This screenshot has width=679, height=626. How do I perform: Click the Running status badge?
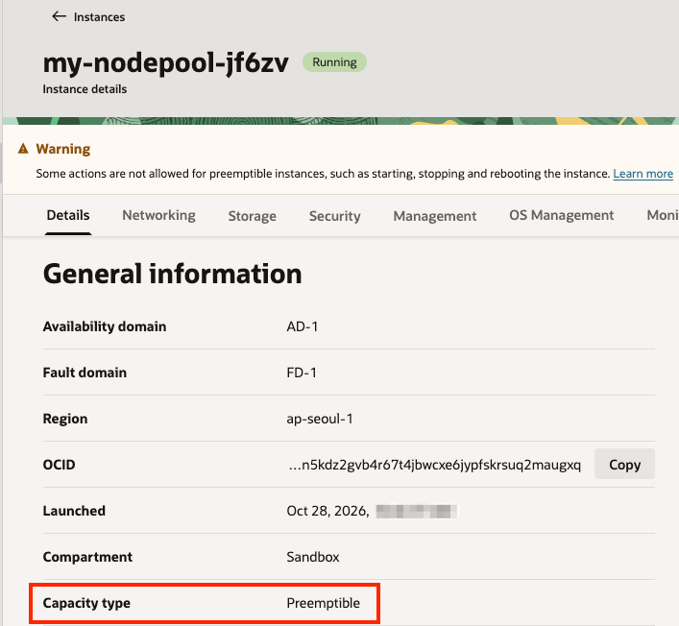(334, 62)
